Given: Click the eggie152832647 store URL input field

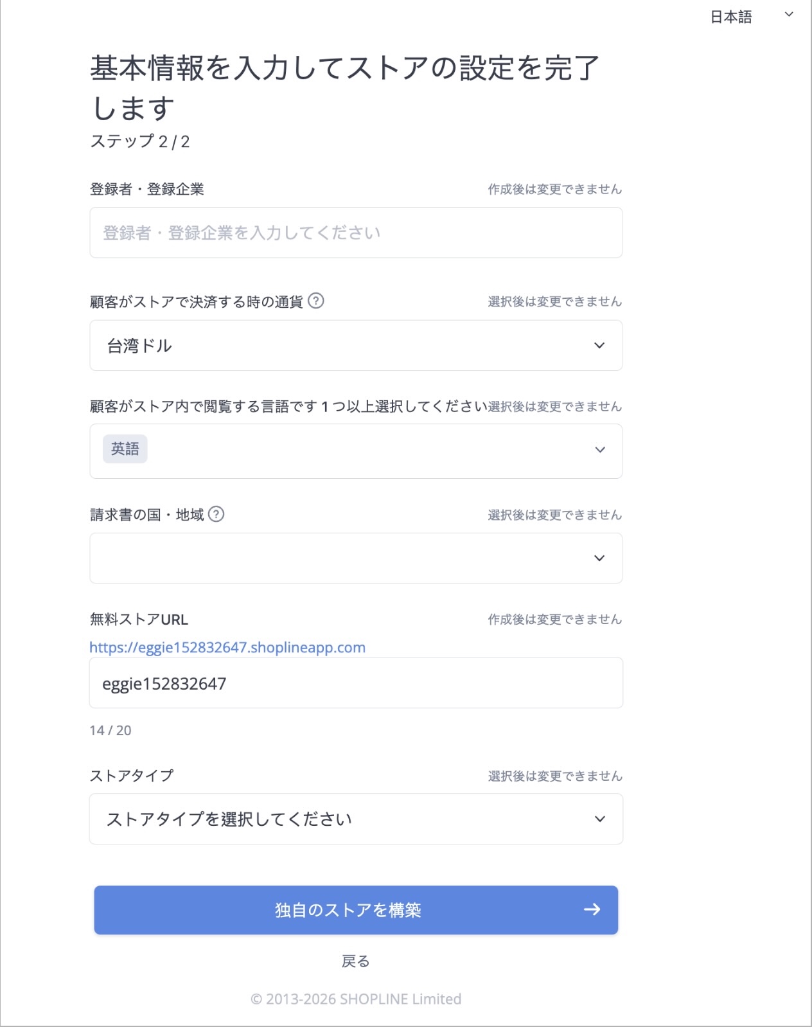Looking at the screenshot, I should click(355, 683).
